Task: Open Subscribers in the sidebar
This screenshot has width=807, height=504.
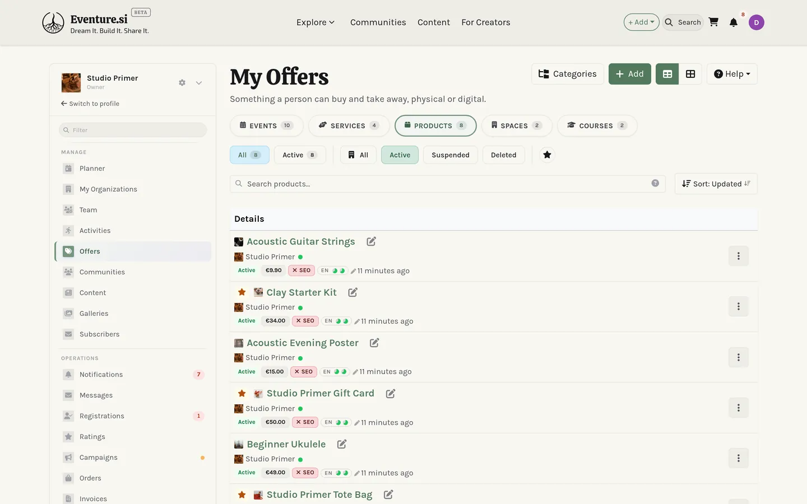Action: [133, 334]
